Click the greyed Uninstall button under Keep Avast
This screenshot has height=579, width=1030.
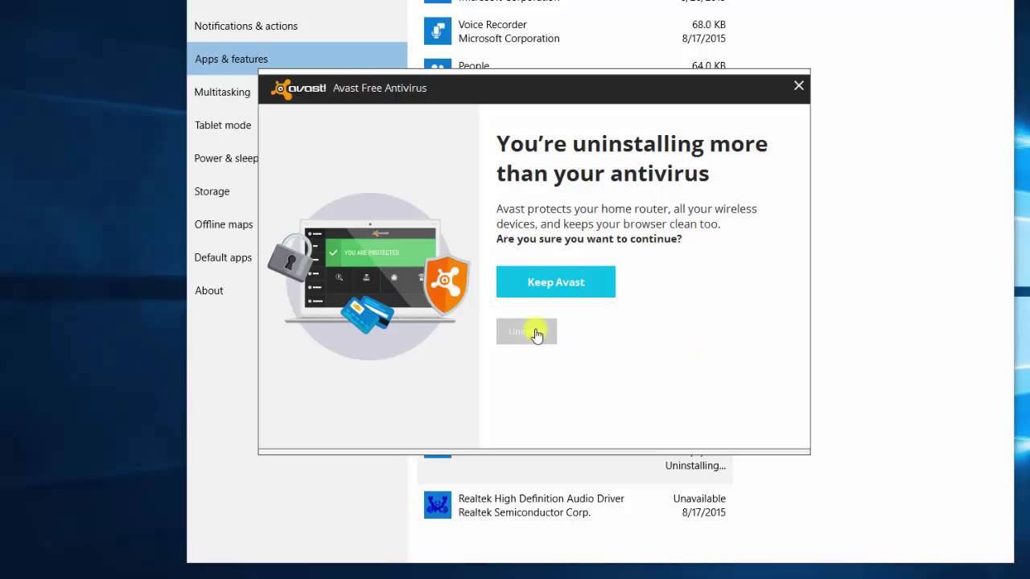(526, 331)
